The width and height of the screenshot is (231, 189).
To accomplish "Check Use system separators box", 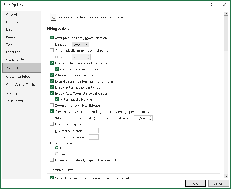I will point(52,124).
